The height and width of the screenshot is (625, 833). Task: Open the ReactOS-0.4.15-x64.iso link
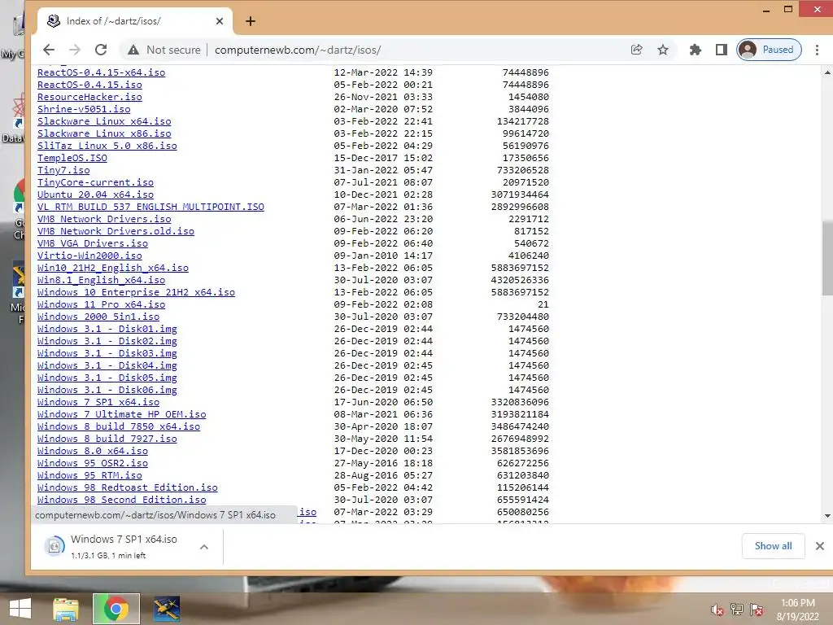pos(101,72)
